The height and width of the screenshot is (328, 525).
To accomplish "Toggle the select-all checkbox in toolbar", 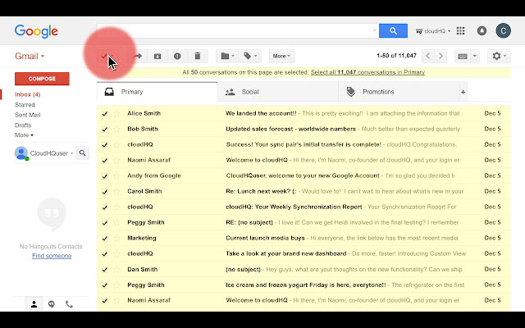I will click(x=104, y=57).
